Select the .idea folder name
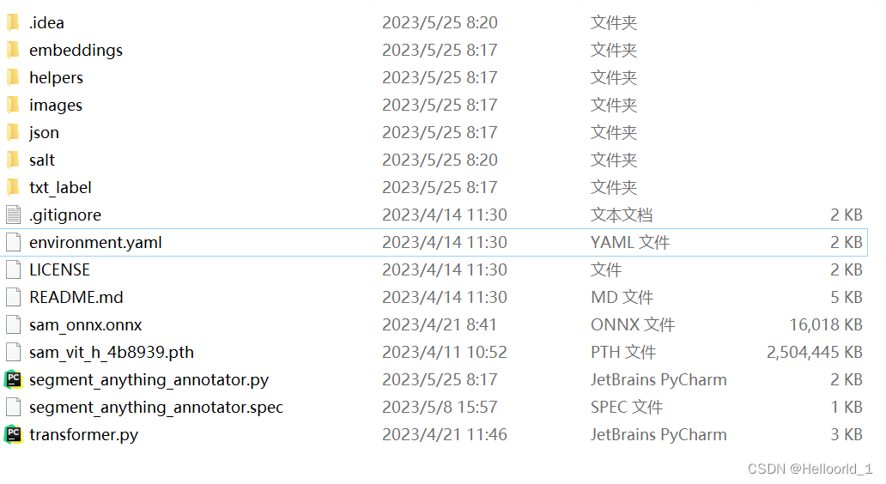Image resolution: width=886 pixels, height=484 pixels. (x=46, y=22)
